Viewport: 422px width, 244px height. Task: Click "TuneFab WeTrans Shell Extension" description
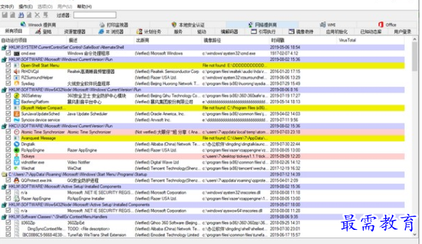pos(96,235)
